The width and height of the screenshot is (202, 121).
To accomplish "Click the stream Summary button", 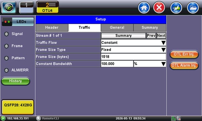I will (x=124, y=36).
